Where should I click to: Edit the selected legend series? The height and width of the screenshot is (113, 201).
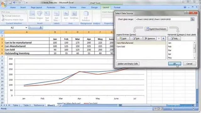(136, 39)
